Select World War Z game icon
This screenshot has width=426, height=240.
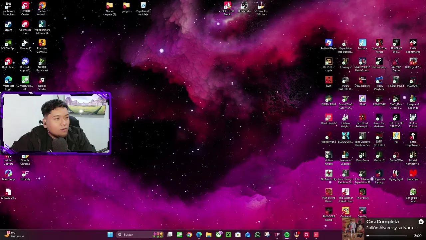(328, 138)
